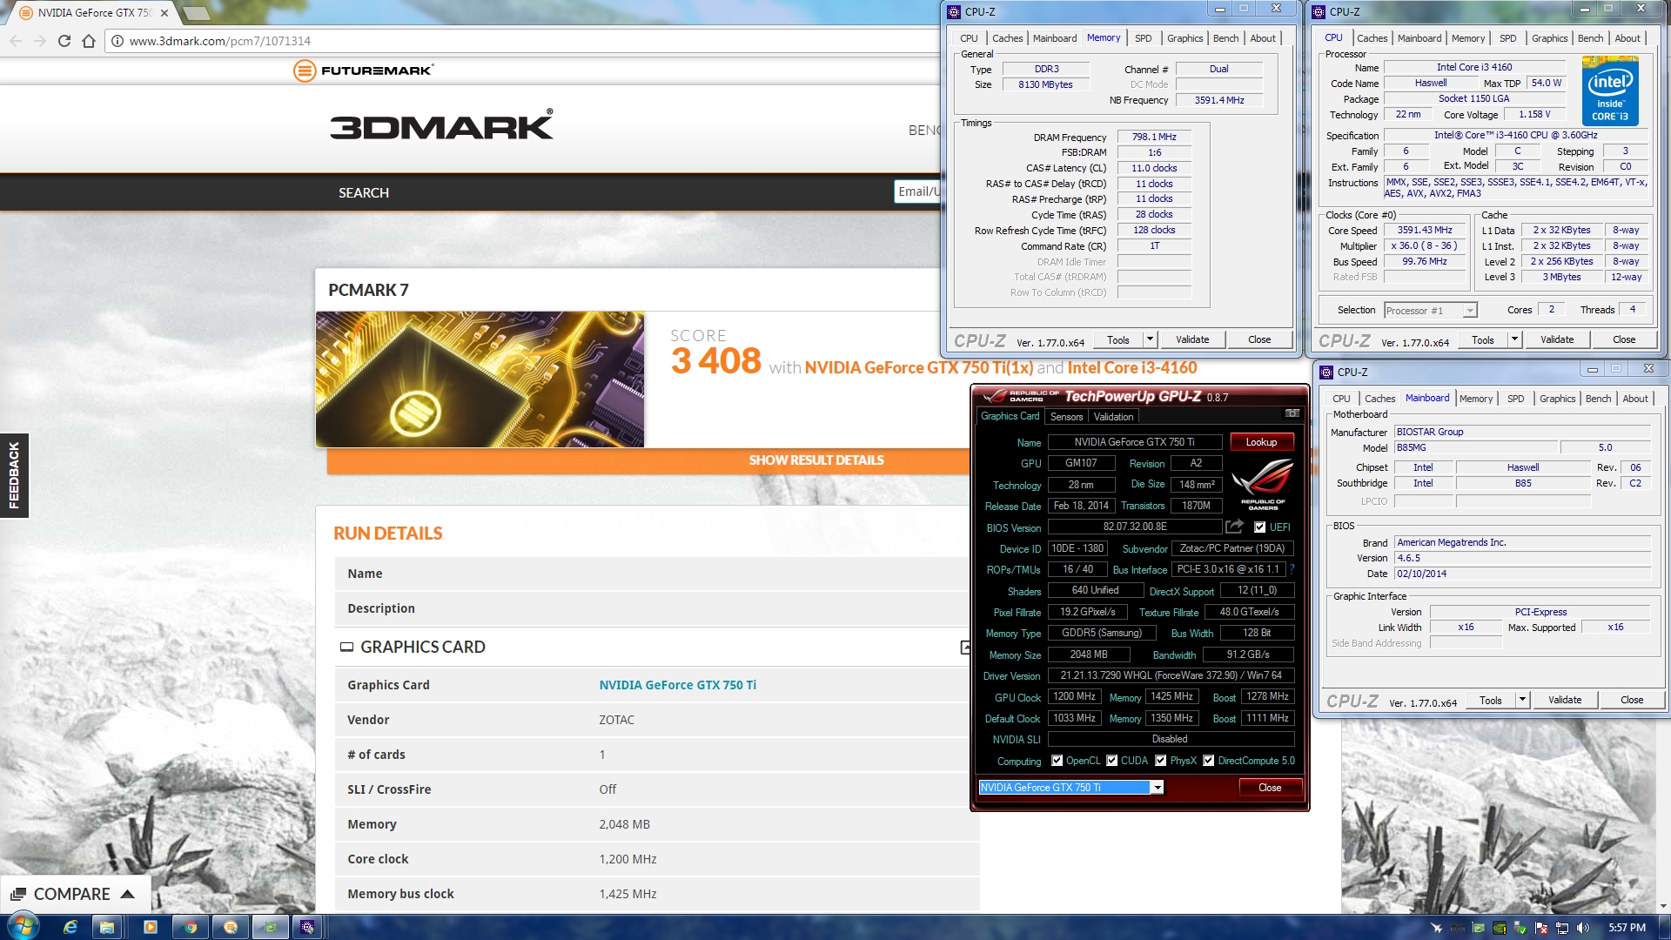Image resolution: width=1671 pixels, height=940 pixels.
Task: Click Validate in CPU-Z Mainboard window
Action: click(1565, 700)
